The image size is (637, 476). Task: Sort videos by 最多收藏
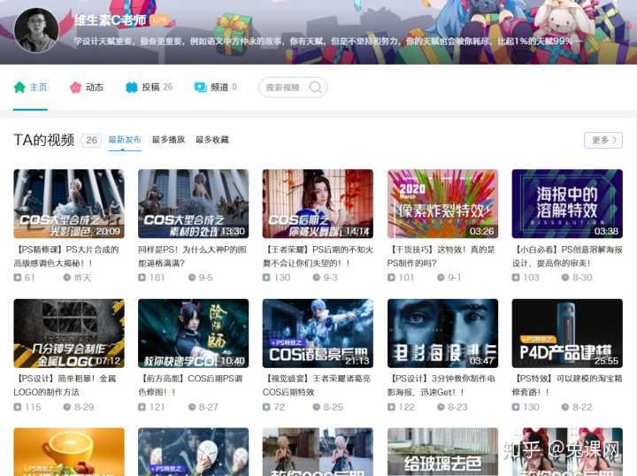tap(212, 140)
